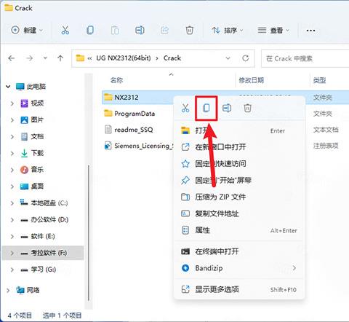Go back with the left arrow
This screenshot has width=349, height=322.
coord(12,58)
